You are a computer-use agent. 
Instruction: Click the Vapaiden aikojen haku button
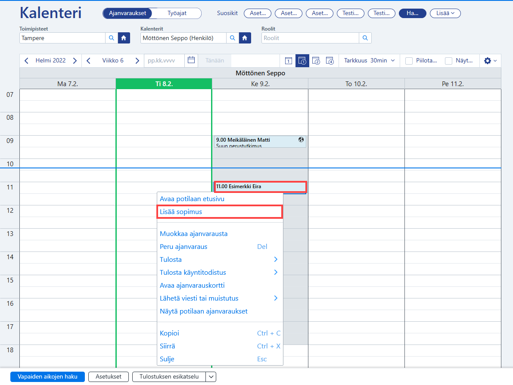[x=47, y=376]
